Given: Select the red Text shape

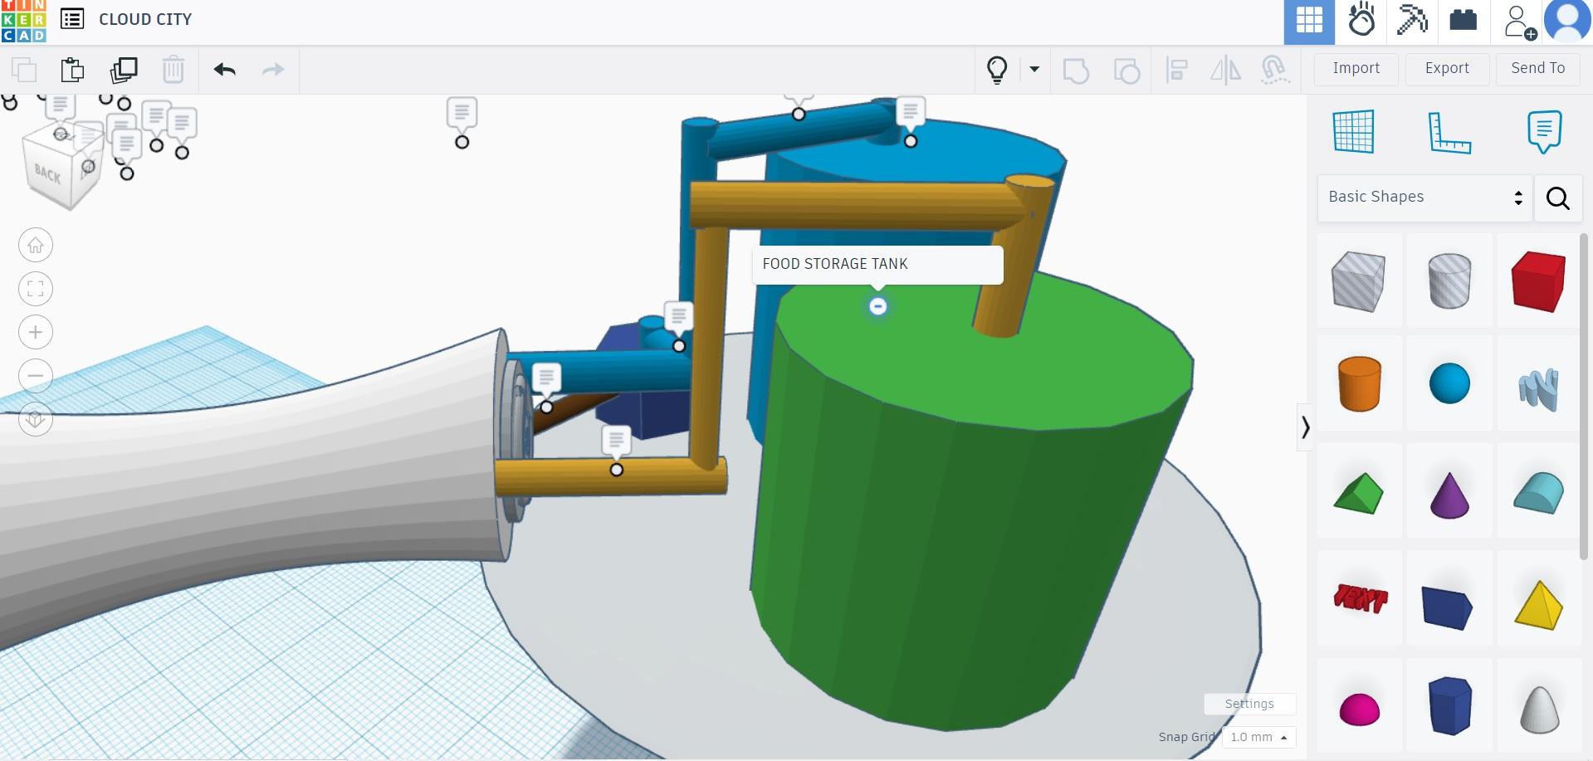Looking at the screenshot, I should click(x=1360, y=598).
